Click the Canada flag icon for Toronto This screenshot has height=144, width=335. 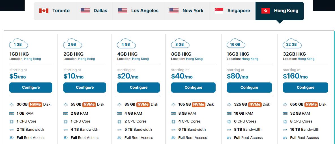tap(44, 11)
